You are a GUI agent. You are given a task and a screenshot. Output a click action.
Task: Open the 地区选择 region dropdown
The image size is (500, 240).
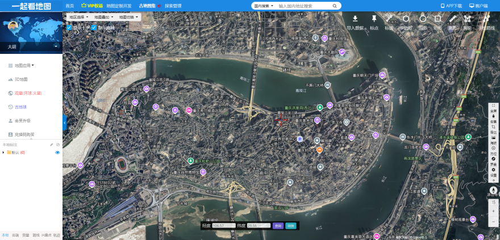(x=79, y=17)
